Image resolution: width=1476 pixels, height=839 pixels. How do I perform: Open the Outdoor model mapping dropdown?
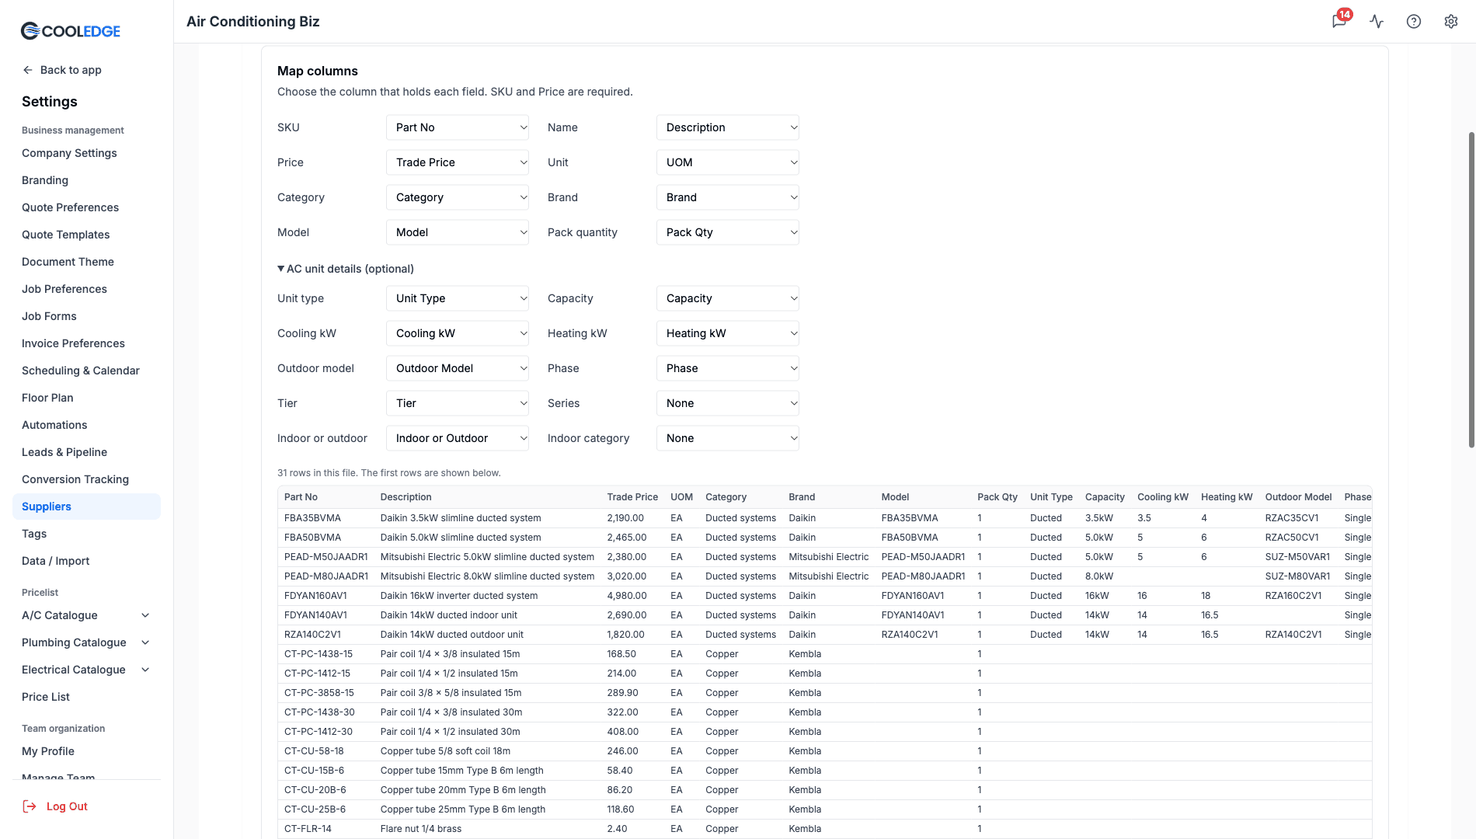[x=458, y=368]
